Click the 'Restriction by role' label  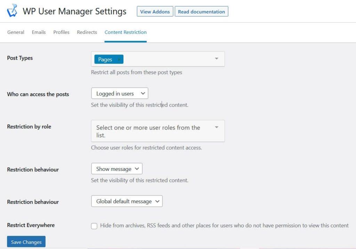pos(29,126)
